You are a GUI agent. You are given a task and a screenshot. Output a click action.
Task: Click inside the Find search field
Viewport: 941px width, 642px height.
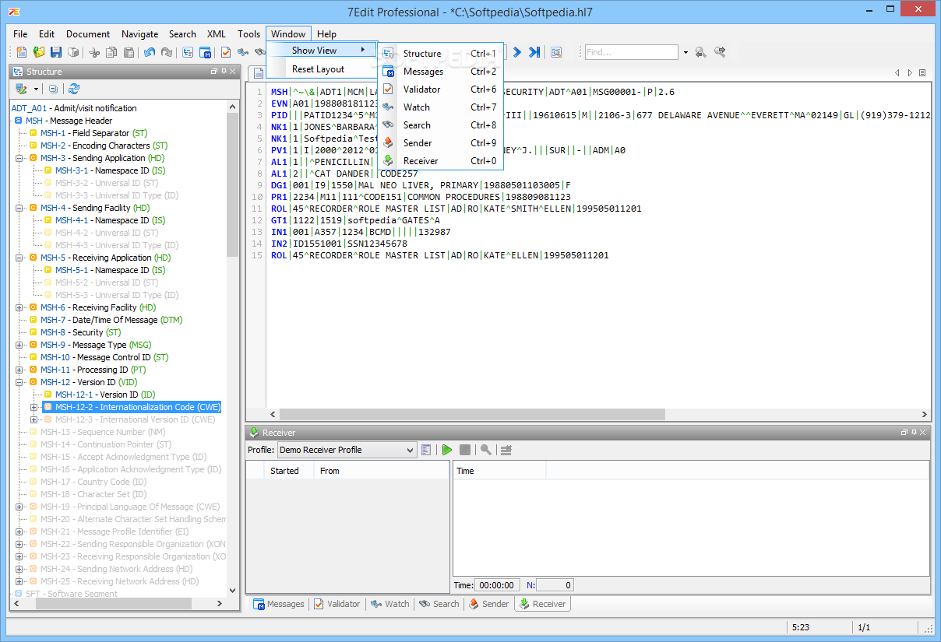(632, 52)
